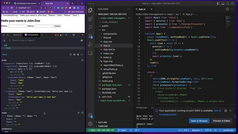This screenshot has width=238, height=134.
Task: Collapse the App node in component tree
Action: pos(3,45)
